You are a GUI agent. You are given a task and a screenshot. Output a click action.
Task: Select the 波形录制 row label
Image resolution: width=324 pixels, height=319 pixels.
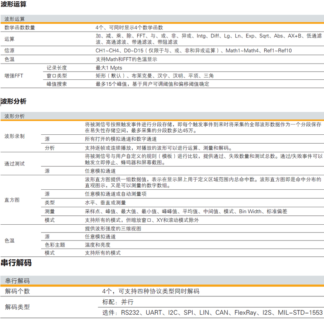14,136
